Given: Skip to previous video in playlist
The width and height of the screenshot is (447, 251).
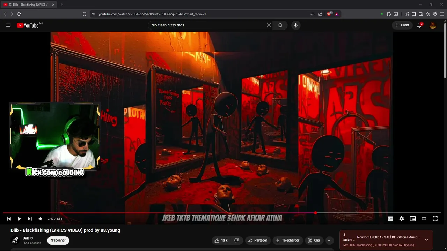Looking at the screenshot, I should pos(9,219).
